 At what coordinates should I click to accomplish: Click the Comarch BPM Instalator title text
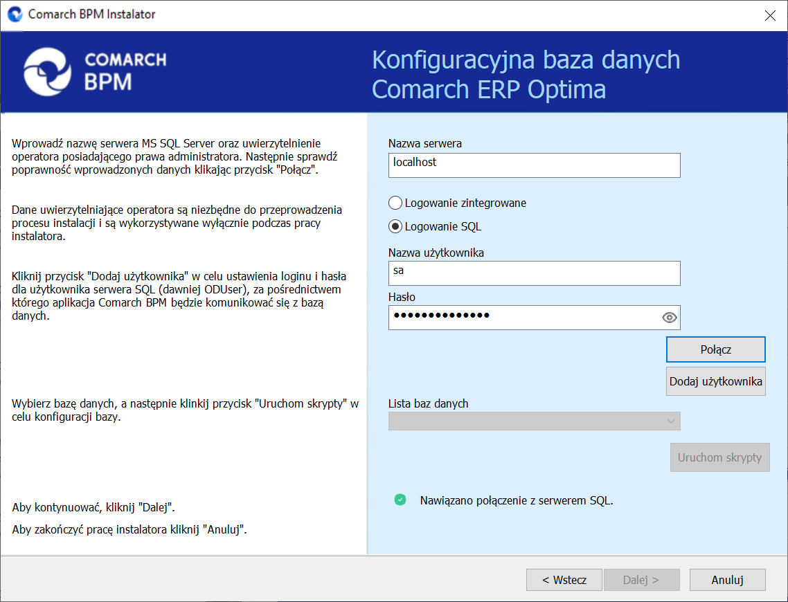pyautogui.click(x=92, y=14)
